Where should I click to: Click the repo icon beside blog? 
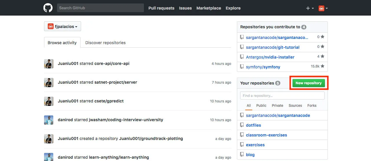pyautogui.click(x=242, y=154)
